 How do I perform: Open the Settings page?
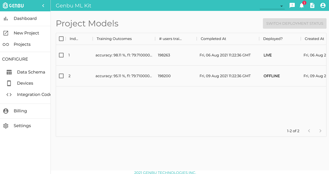[22, 126]
